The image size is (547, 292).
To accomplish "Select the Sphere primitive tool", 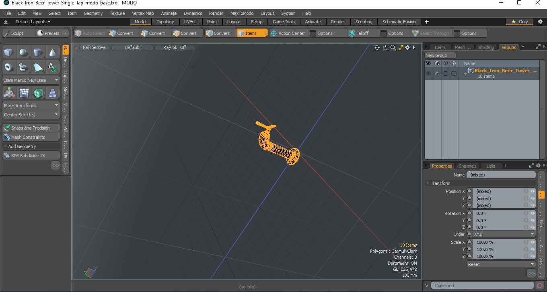I will coord(24,53).
